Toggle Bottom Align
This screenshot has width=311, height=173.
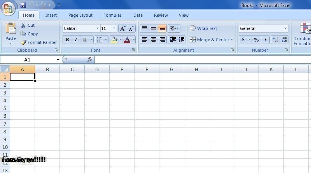click(162, 28)
